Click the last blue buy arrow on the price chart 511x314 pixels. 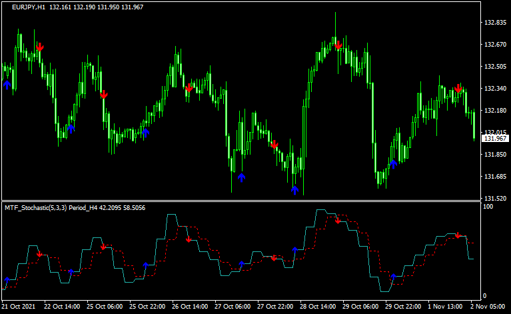tap(394, 163)
